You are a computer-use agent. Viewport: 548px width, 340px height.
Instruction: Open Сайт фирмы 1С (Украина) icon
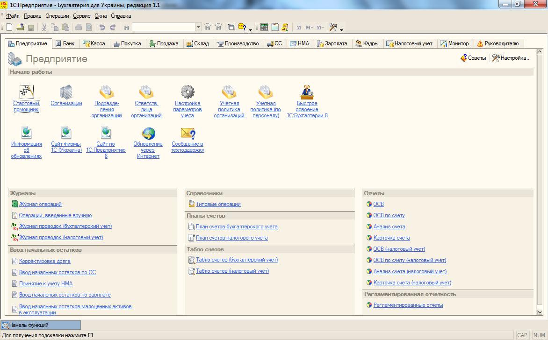[x=66, y=133]
